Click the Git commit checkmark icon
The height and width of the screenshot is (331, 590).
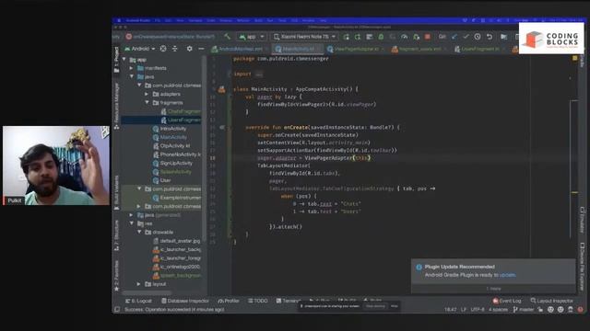pos(466,37)
